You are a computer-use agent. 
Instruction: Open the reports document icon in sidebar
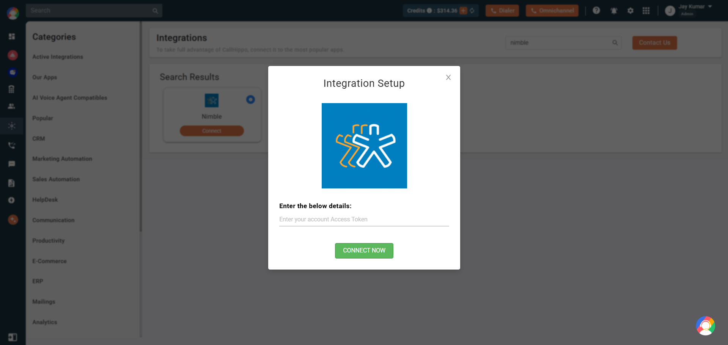pyautogui.click(x=11, y=183)
